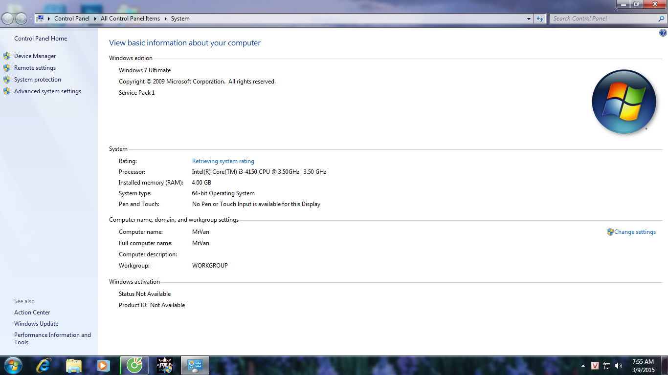Switch to the green Coc Coc browser taskbar icon

click(134, 365)
